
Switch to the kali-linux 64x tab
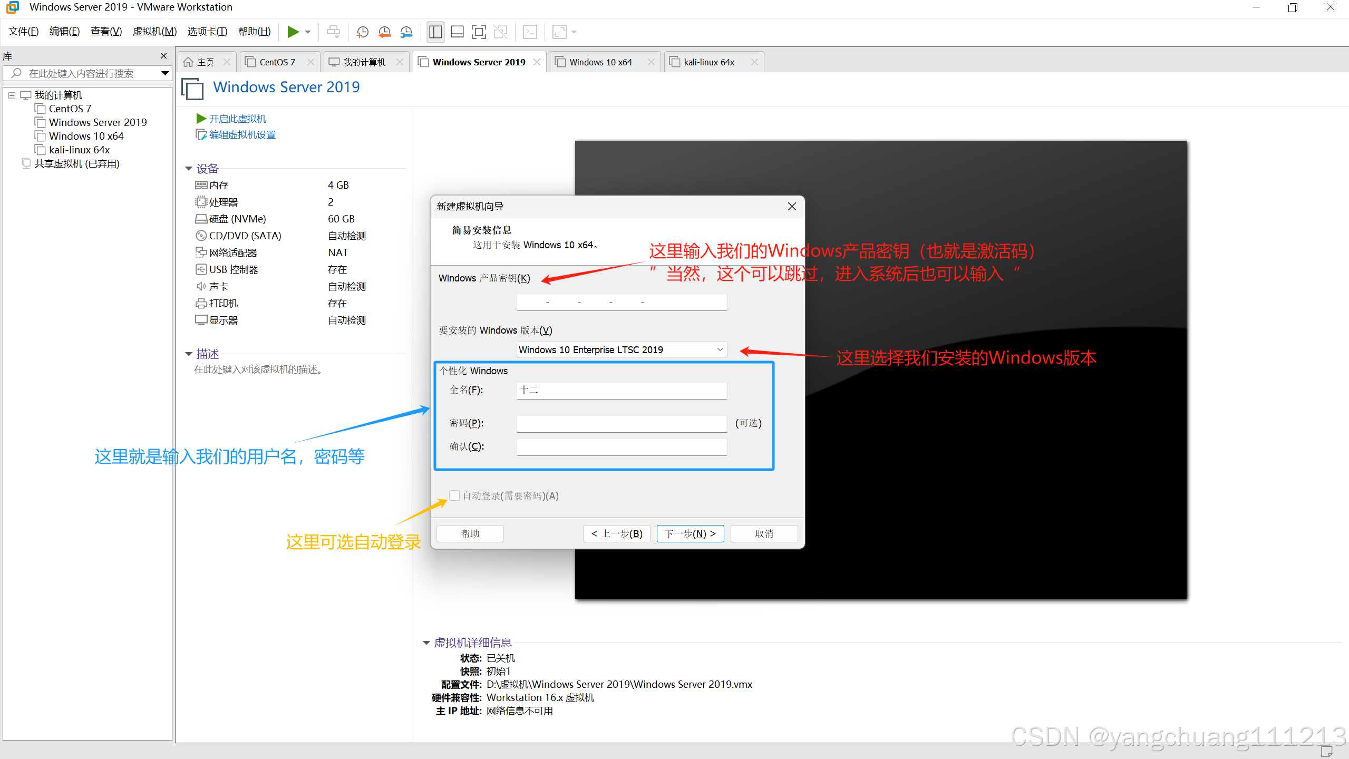(x=709, y=62)
